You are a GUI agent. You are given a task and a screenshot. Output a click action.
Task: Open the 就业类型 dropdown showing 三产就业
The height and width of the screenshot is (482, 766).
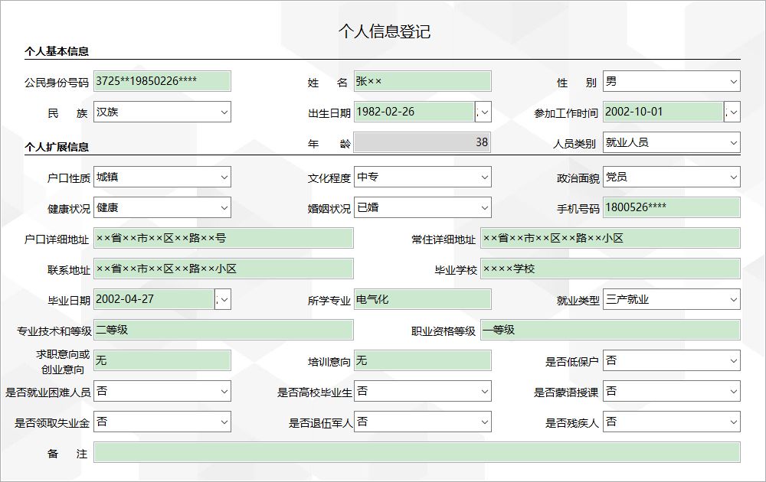671,299
